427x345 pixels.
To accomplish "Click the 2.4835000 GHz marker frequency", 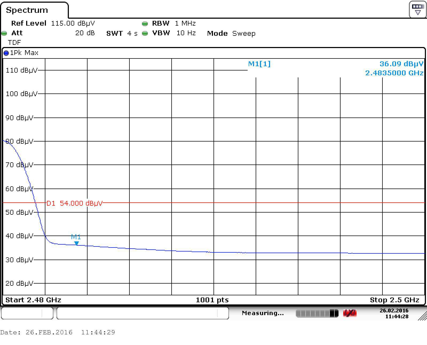I will [x=394, y=73].
